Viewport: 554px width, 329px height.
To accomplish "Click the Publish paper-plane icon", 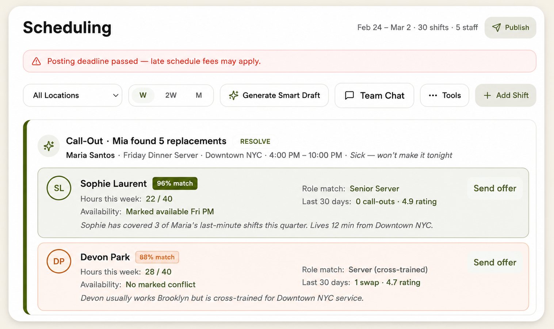I will [496, 28].
